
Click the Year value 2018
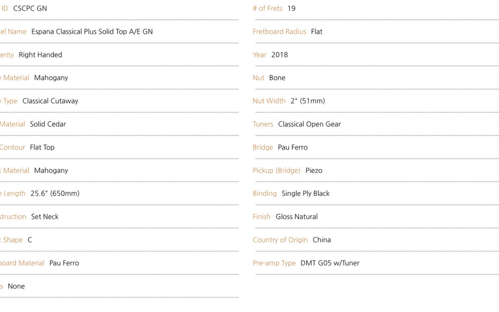[x=280, y=55]
